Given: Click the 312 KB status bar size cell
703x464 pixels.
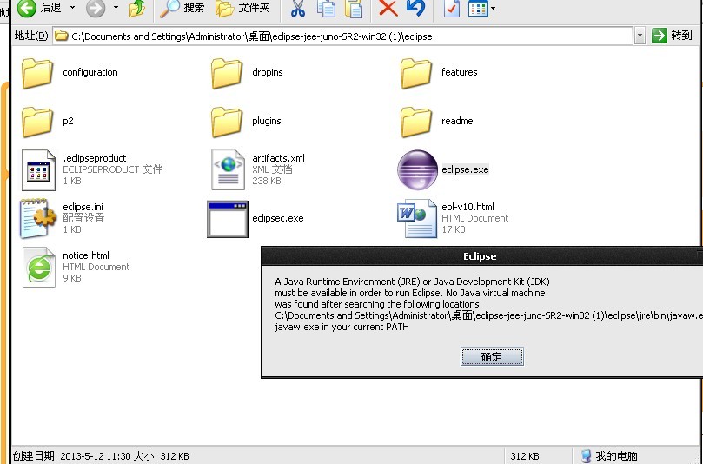Looking at the screenshot, I should pyautogui.click(x=525, y=456).
